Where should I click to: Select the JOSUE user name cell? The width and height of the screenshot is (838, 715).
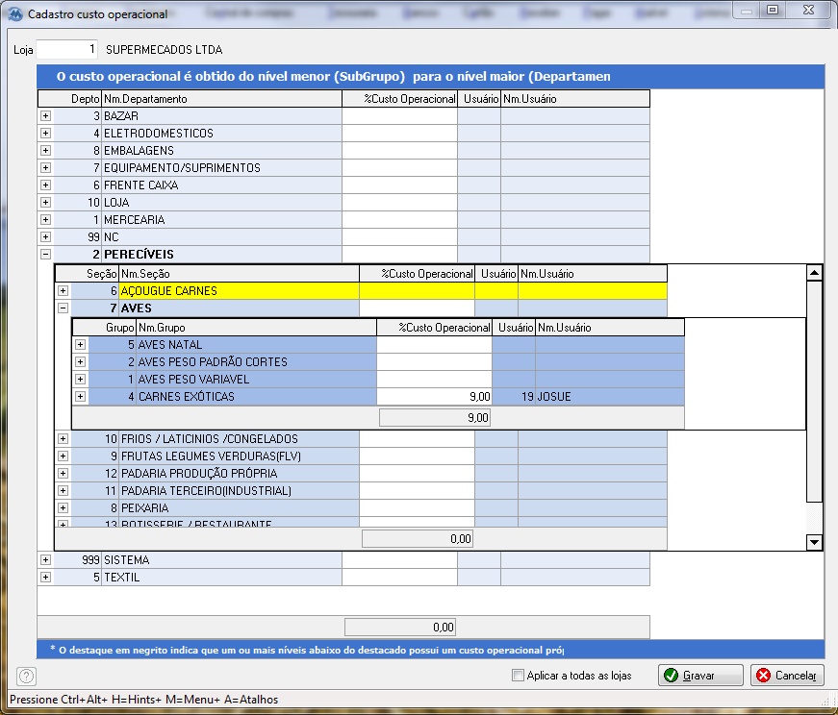609,396
